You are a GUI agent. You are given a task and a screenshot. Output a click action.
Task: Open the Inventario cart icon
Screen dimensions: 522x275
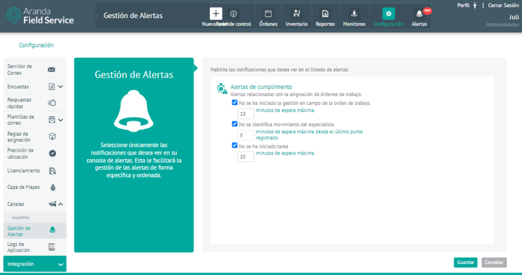click(296, 14)
